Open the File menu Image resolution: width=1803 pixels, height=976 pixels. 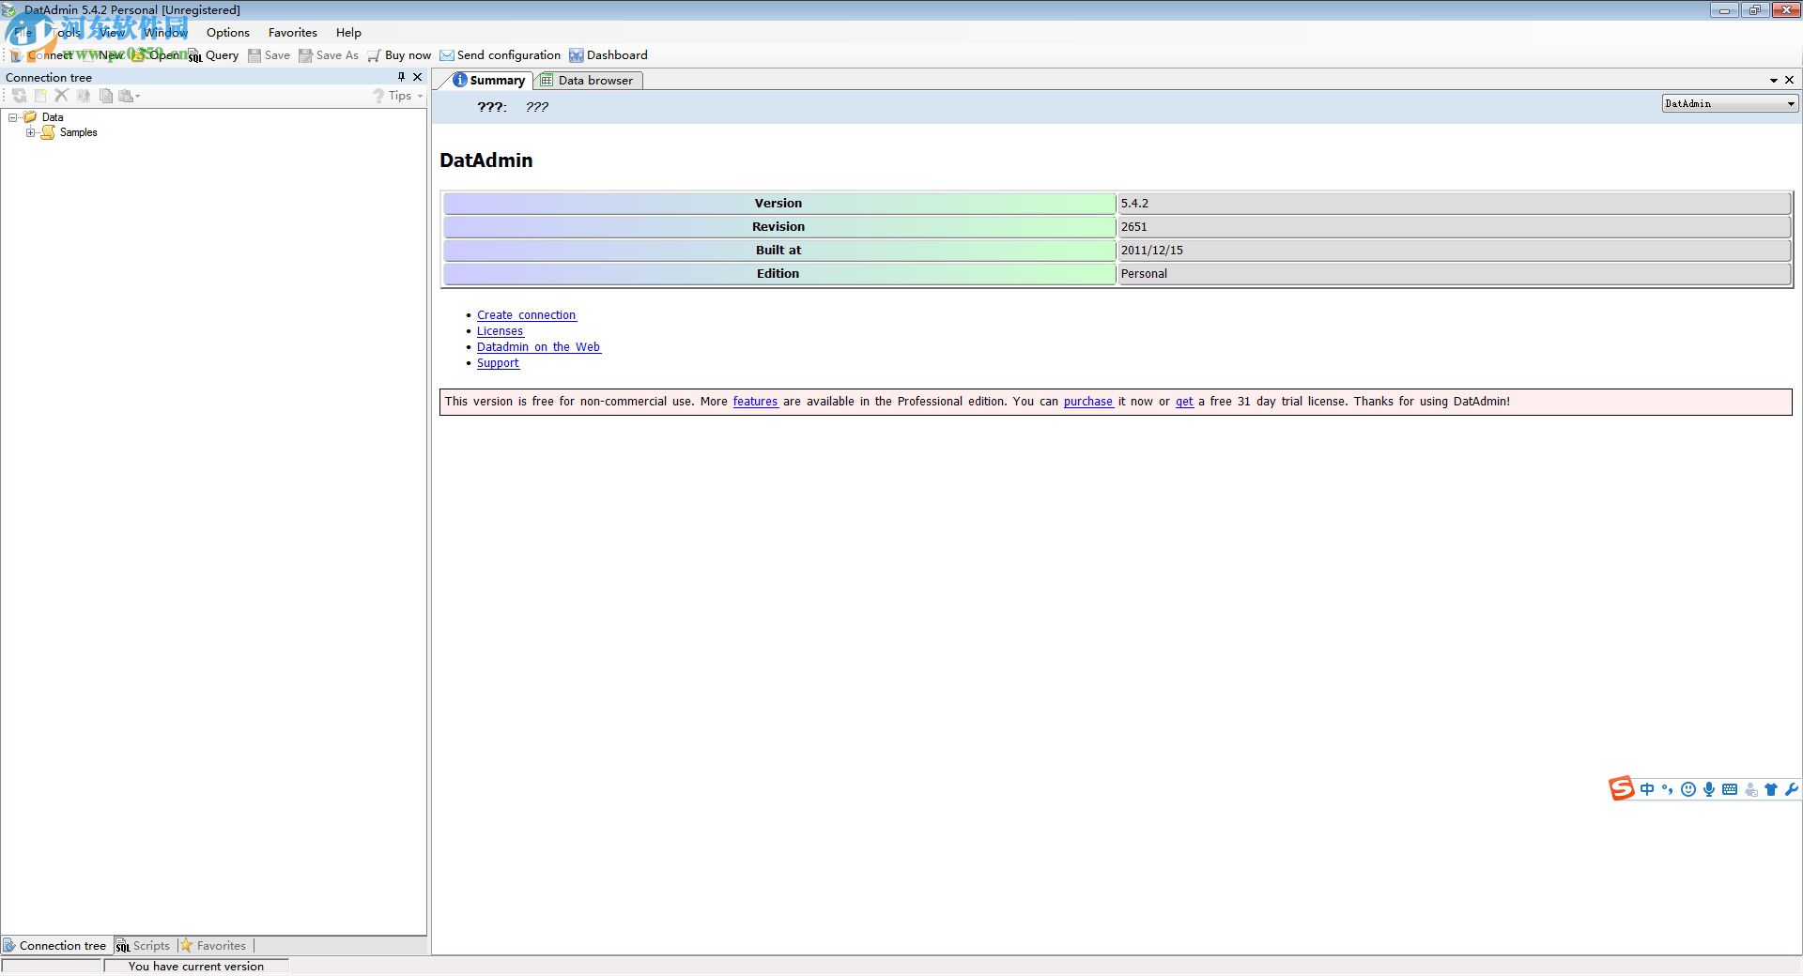click(23, 33)
